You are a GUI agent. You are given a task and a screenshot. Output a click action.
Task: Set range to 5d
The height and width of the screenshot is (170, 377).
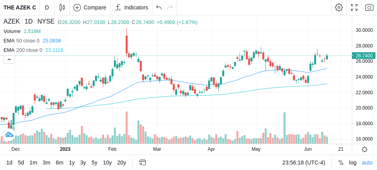point(21,163)
